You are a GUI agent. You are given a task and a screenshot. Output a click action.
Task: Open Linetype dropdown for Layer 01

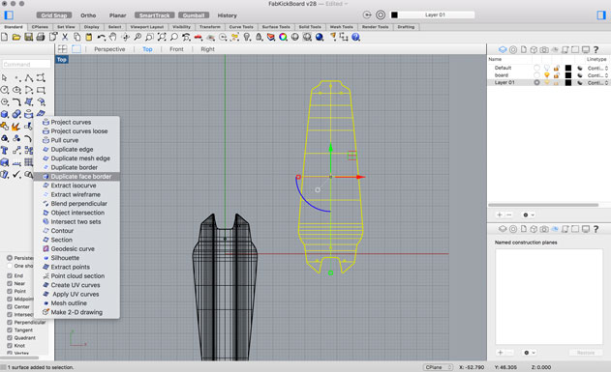[597, 83]
